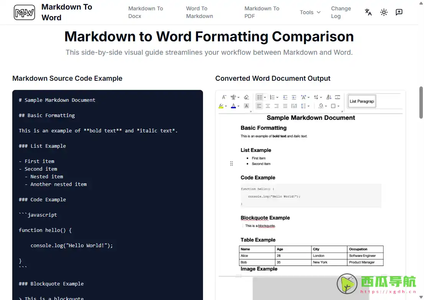The image size is (424, 300).
Task: Click the 'Blockquote Example' heading in Word output
Action: point(265,218)
